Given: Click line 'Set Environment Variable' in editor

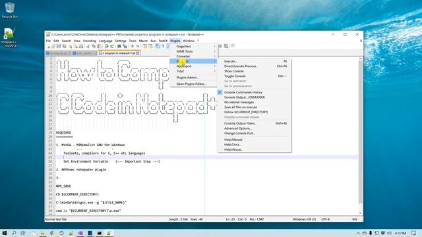Looking at the screenshot, I should pyautogui.click(x=111, y=161).
